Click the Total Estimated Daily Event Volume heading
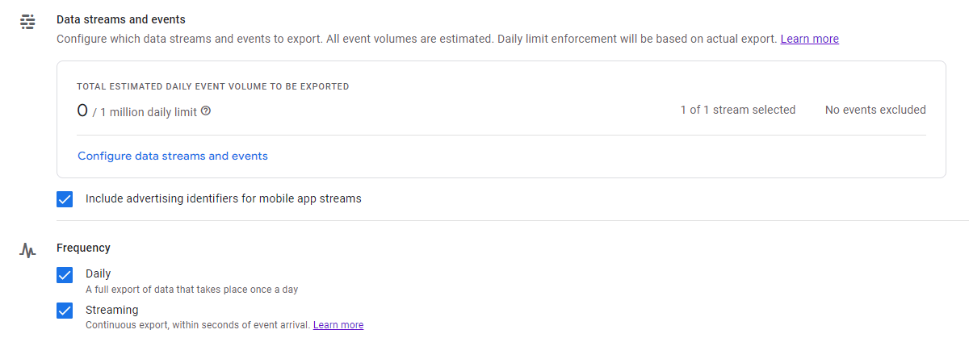The height and width of the screenshot is (338, 969). (x=212, y=86)
